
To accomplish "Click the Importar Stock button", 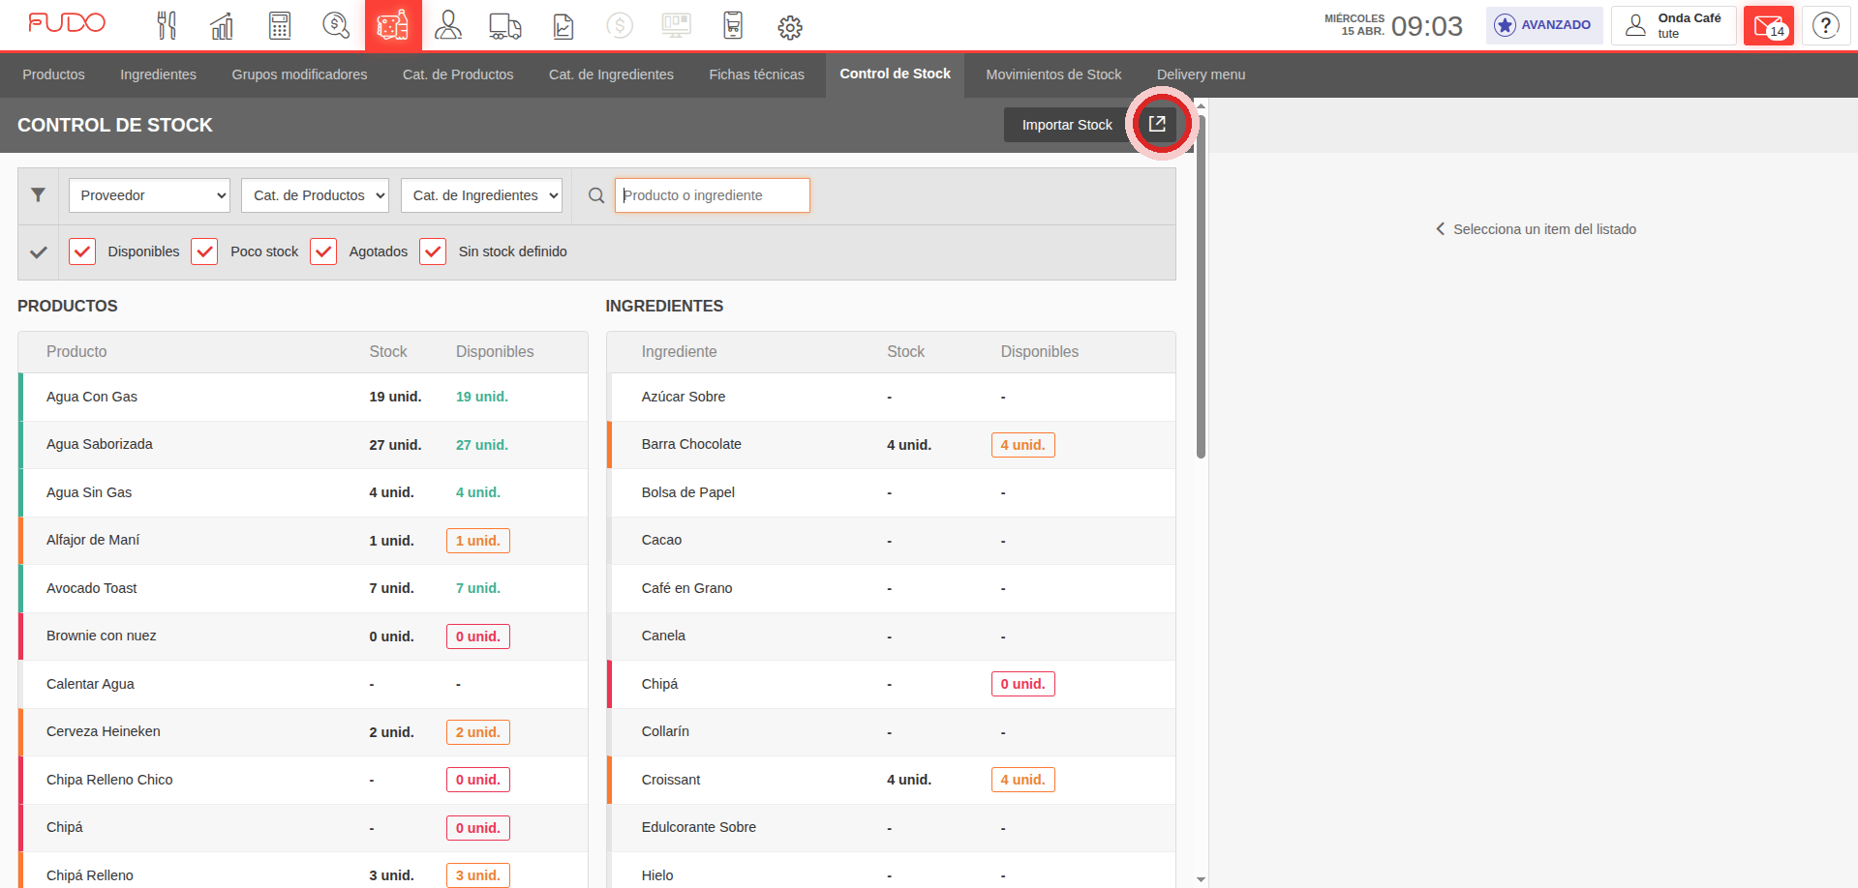I will tap(1067, 125).
